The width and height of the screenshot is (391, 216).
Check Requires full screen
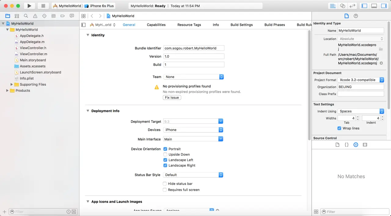tap(165, 190)
